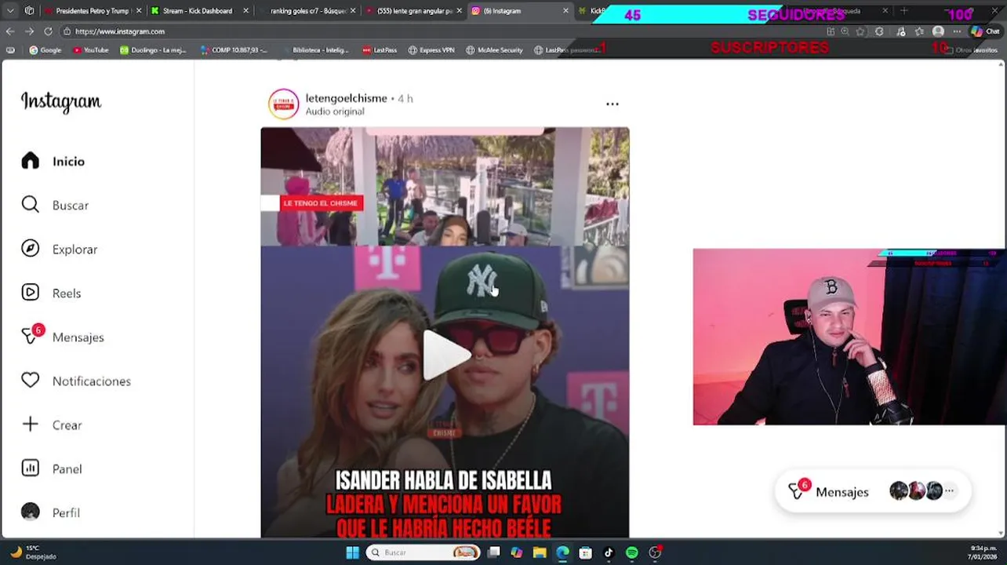Click the Instagram script logo

click(61, 102)
